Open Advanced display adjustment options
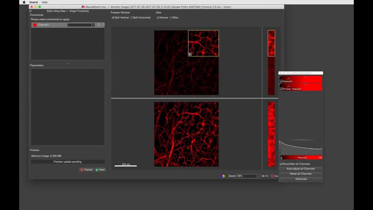Screen dimensions: 373x210 pos(301,179)
